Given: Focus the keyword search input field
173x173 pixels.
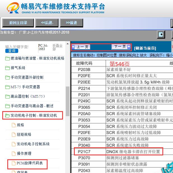Looking at the screenshot, I should click(x=17, y=47).
